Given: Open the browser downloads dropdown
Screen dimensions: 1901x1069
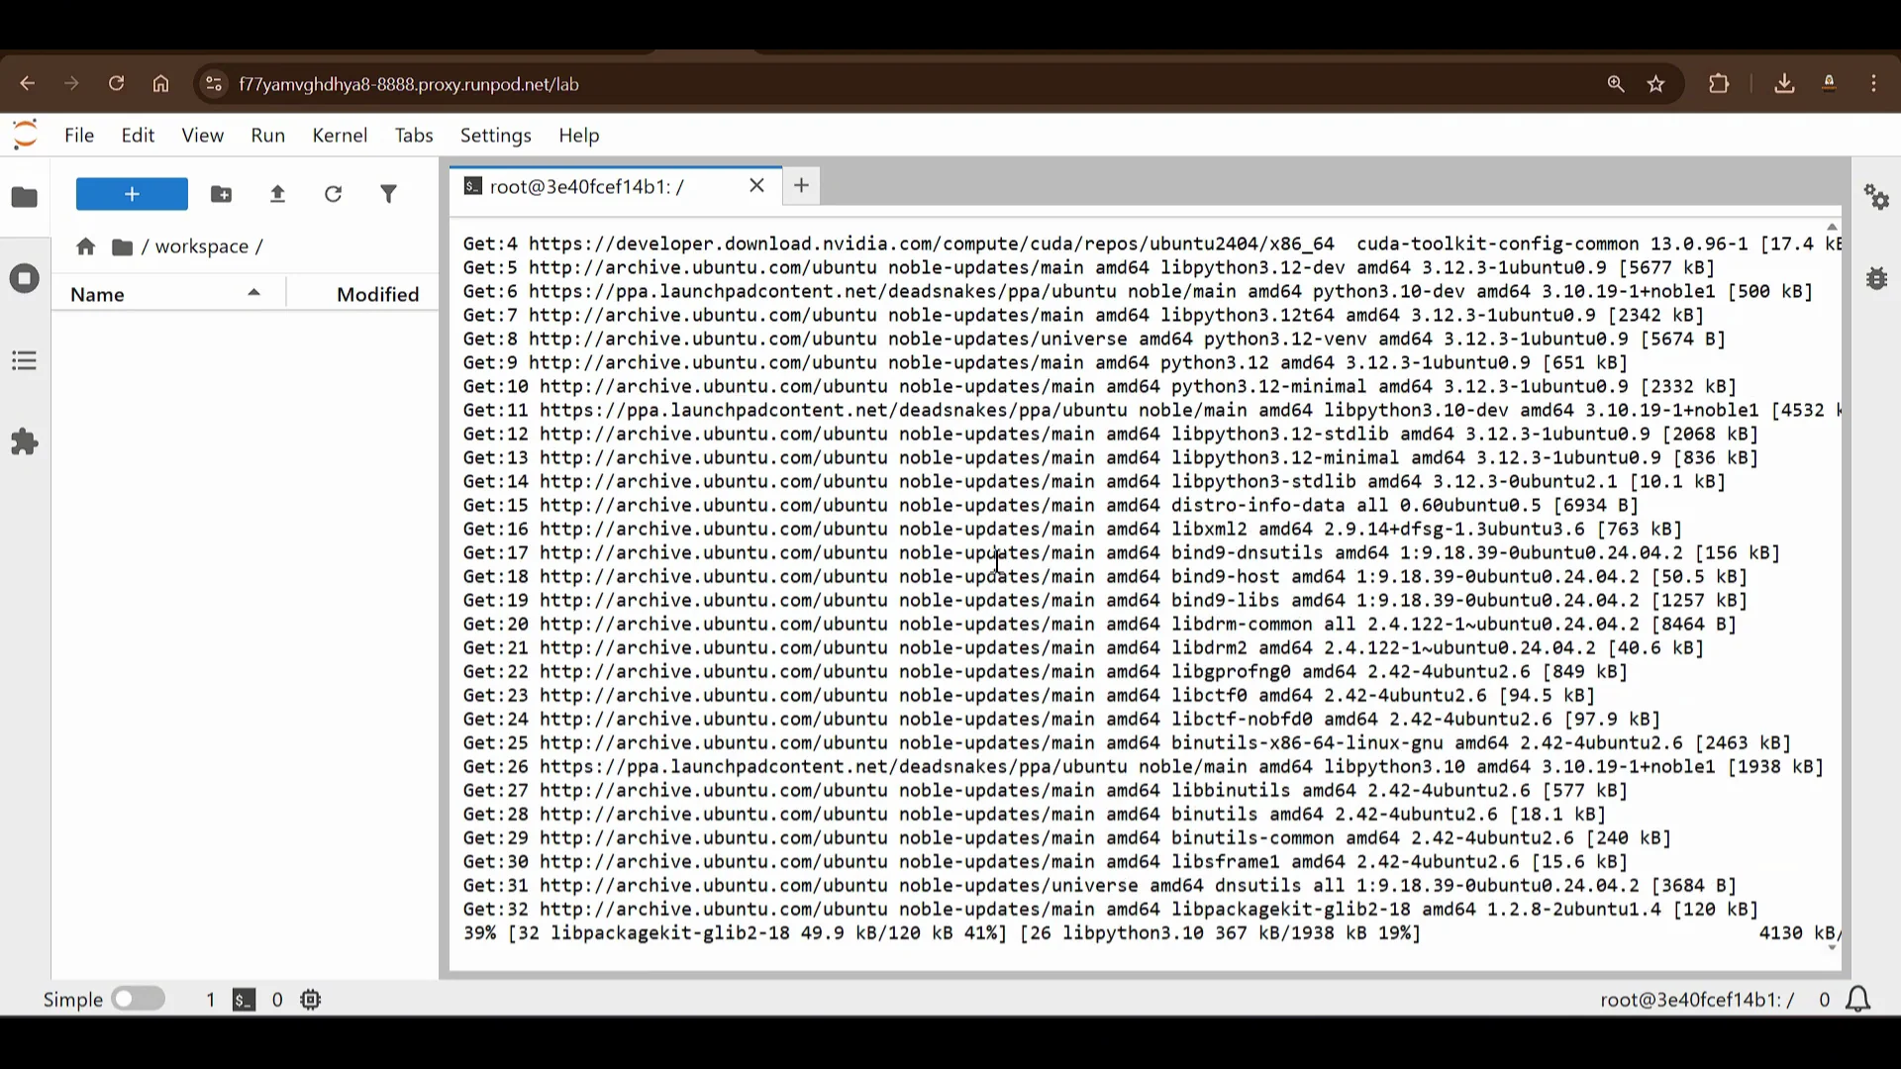Looking at the screenshot, I should pyautogui.click(x=1783, y=83).
